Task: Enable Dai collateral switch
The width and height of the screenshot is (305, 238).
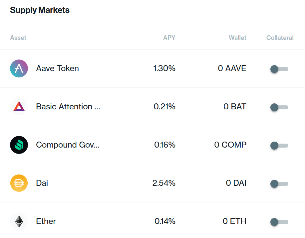Action: point(279,184)
